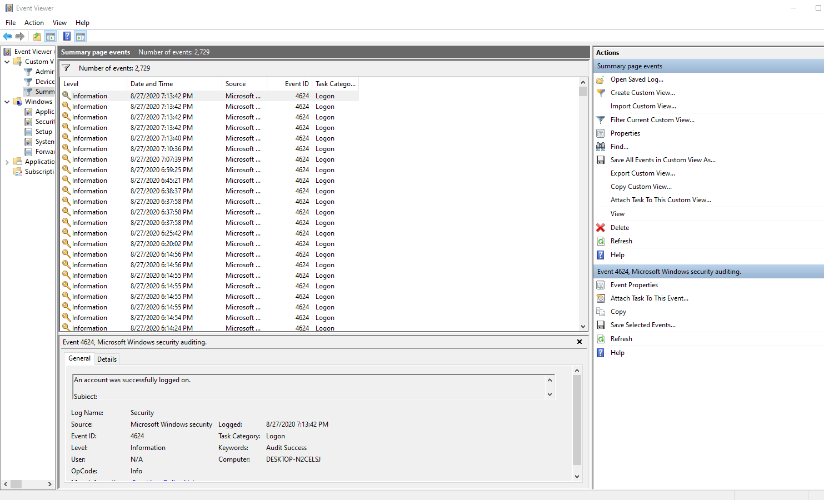Select the event logged at 6:25:42 PM
Image resolution: width=824 pixels, height=500 pixels.
pos(209,233)
